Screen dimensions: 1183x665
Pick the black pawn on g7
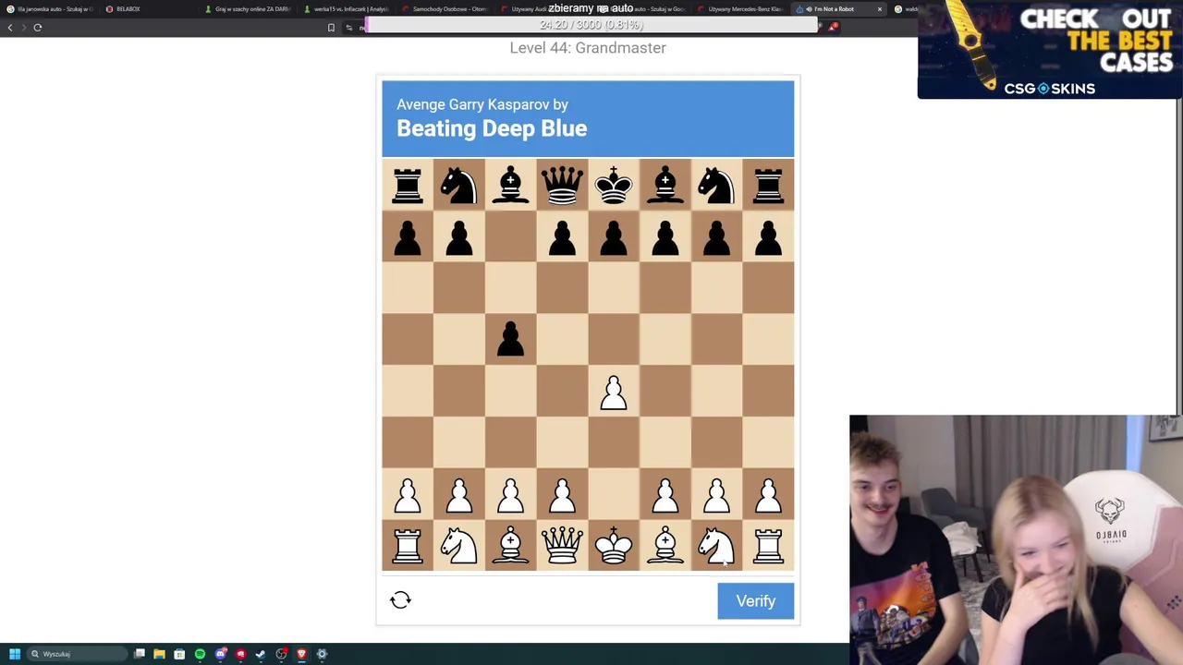pyautogui.click(x=716, y=237)
